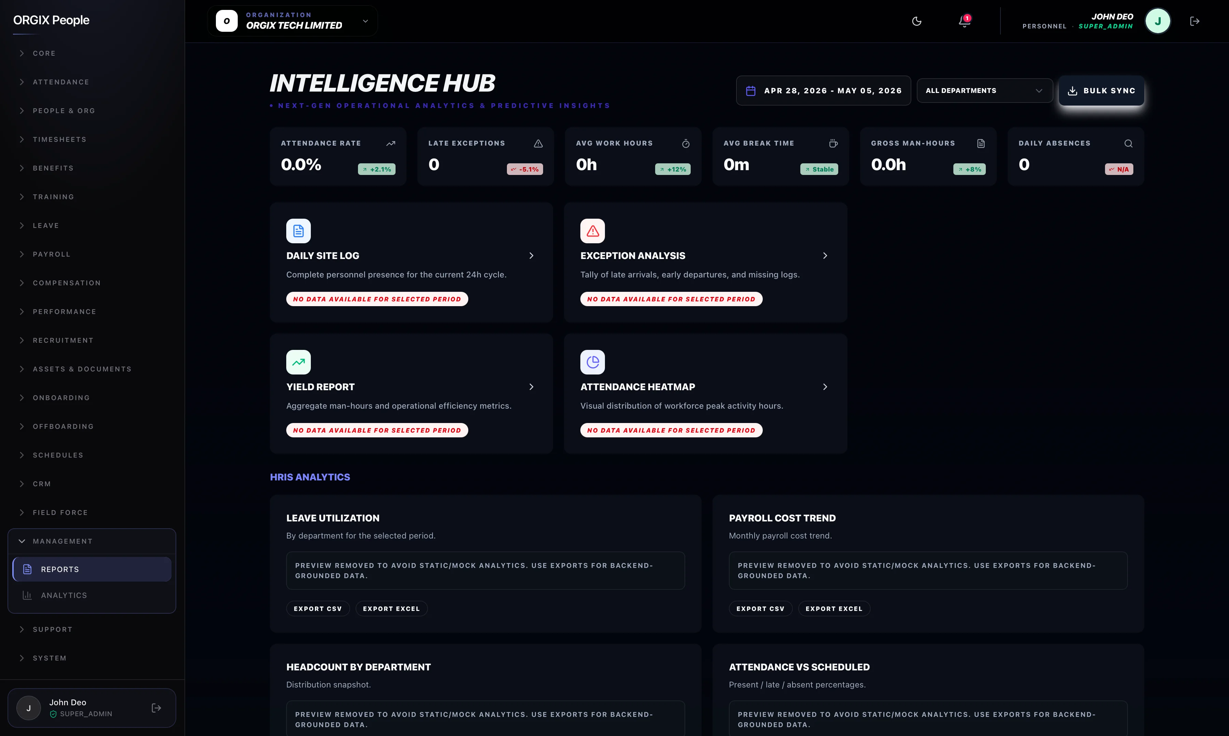Click Daily Site Log document icon
This screenshot has height=736, width=1229.
pos(299,231)
